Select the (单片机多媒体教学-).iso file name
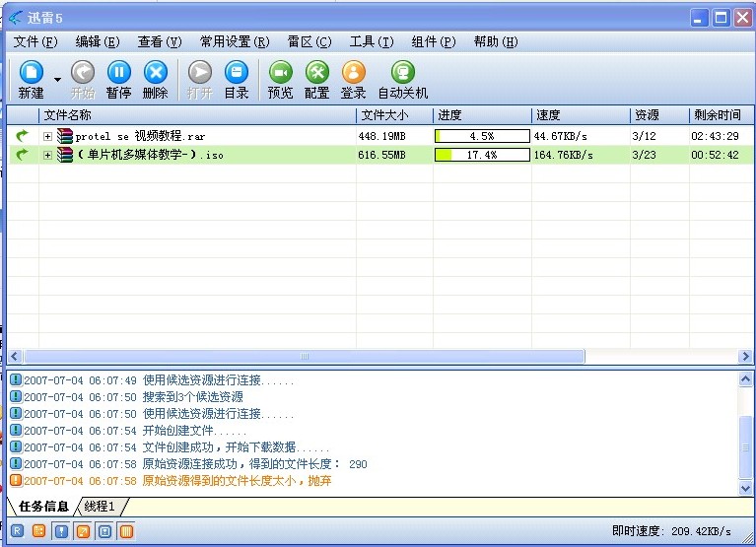Viewport: 756px width, 547px height. (150, 155)
